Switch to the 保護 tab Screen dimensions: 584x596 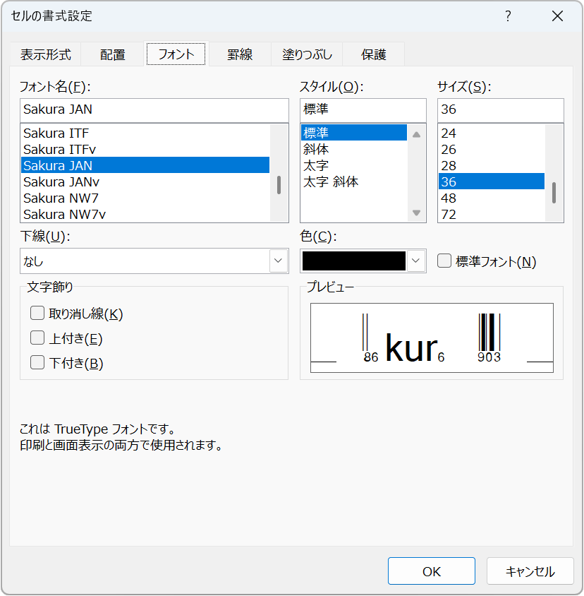click(373, 53)
